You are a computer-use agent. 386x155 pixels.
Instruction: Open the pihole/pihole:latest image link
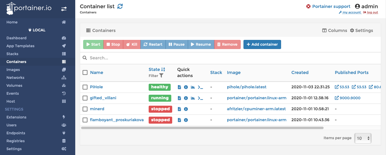[247, 87]
